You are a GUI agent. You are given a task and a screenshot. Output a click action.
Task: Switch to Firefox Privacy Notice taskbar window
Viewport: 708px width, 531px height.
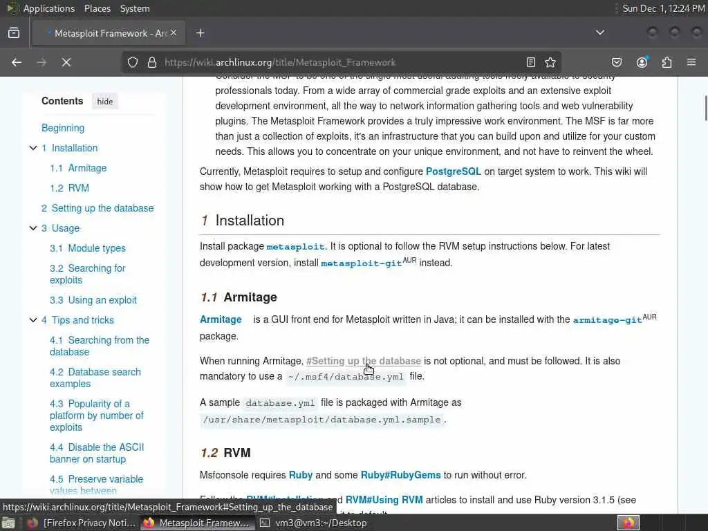coord(82,523)
